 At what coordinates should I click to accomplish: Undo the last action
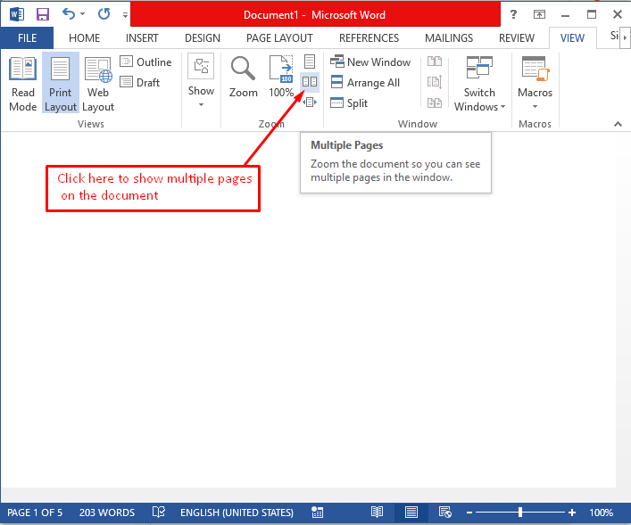[69, 14]
